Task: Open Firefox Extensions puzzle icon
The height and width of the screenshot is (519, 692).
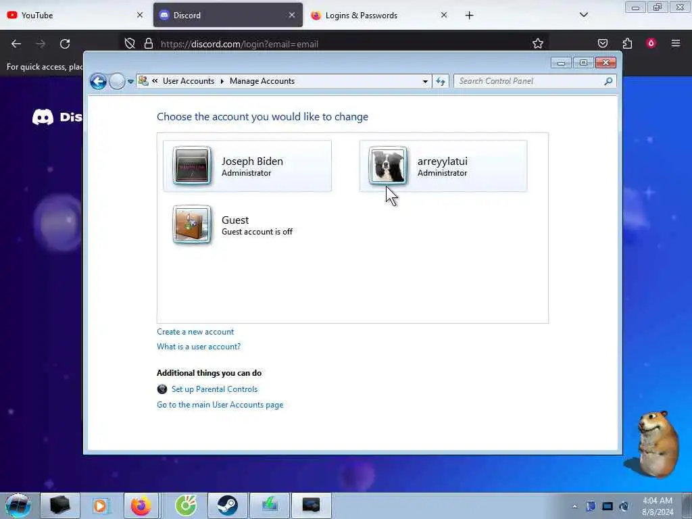Action: point(627,43)
